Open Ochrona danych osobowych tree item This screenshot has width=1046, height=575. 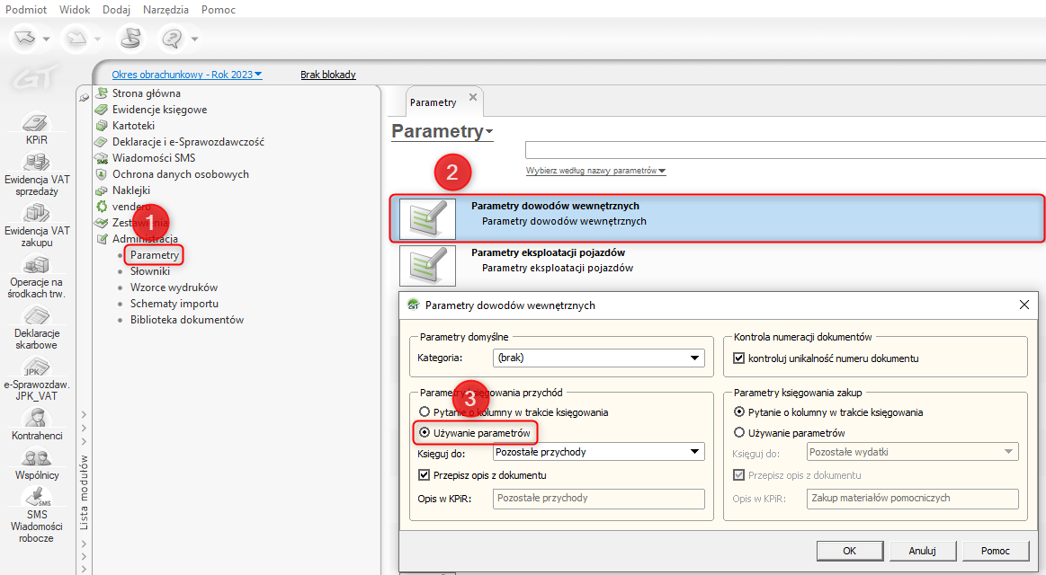pyautogui.click(x=180, y=174)
